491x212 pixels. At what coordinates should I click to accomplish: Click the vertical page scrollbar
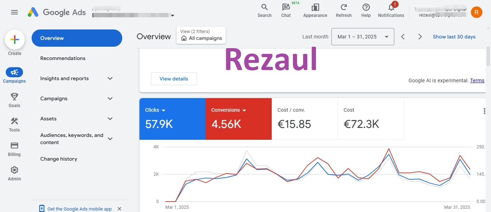488,56
